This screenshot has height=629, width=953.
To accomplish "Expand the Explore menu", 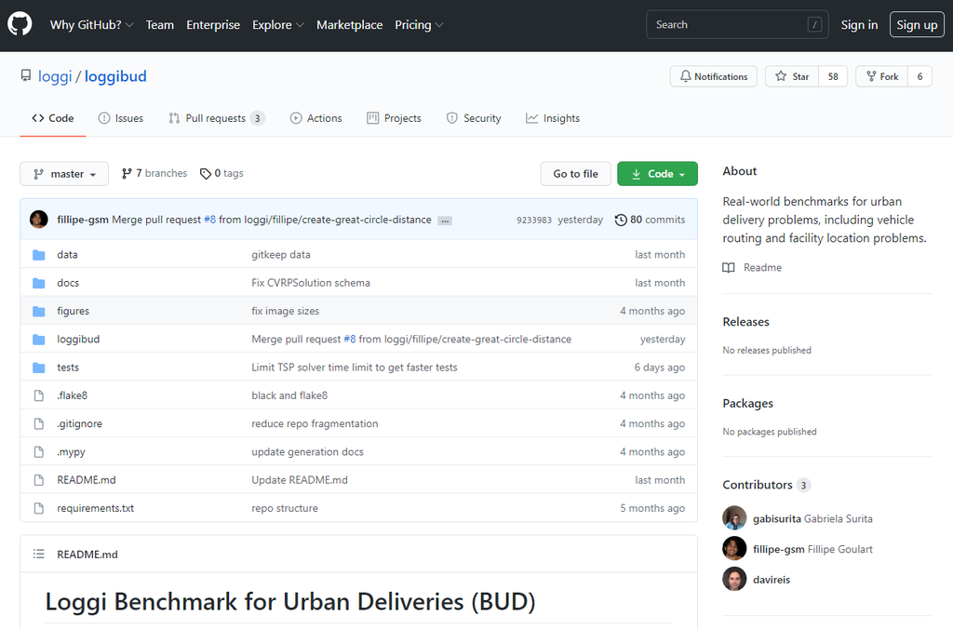I will [277, 25].
